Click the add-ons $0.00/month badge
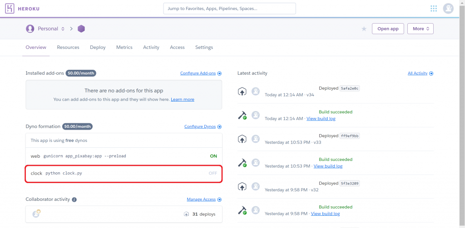The width and height of the screenshot is (465, 228). tap(81, 73)
